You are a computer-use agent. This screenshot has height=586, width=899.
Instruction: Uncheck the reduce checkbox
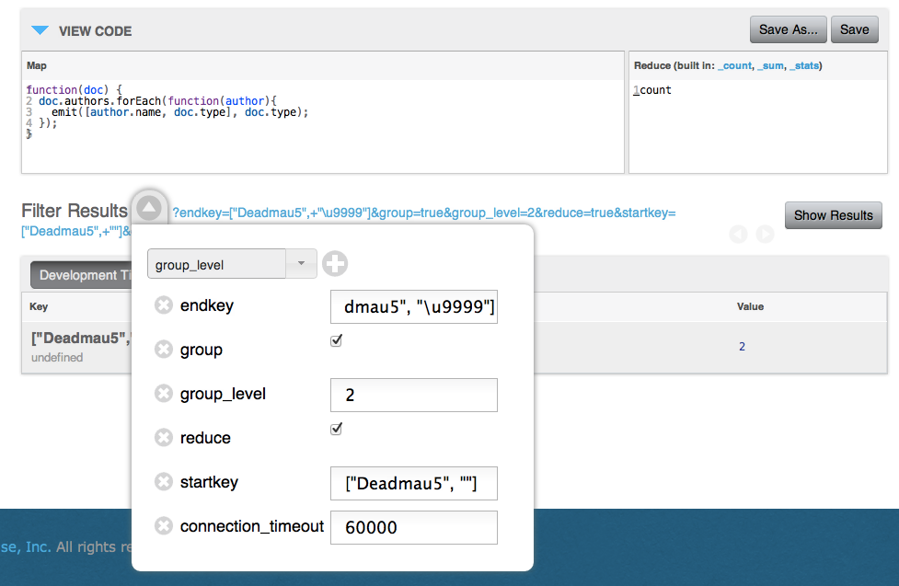tap(337, 429)
